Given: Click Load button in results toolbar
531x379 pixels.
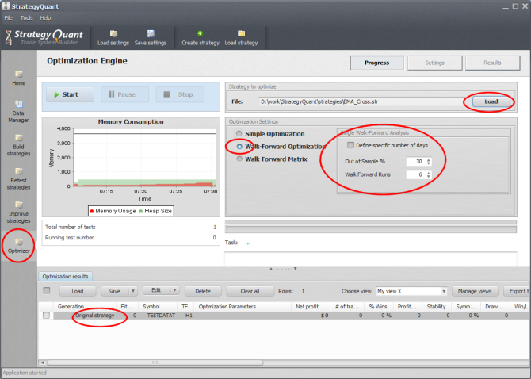Looking at the screenshot, I should 78,291.
